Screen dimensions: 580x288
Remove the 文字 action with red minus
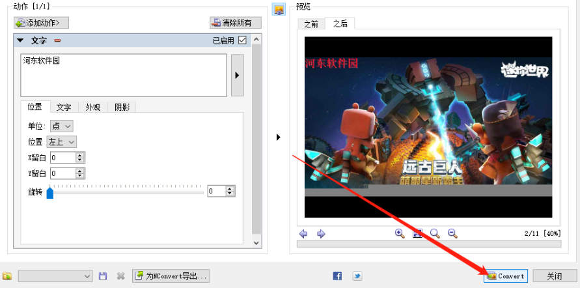[x=57, y=40]
